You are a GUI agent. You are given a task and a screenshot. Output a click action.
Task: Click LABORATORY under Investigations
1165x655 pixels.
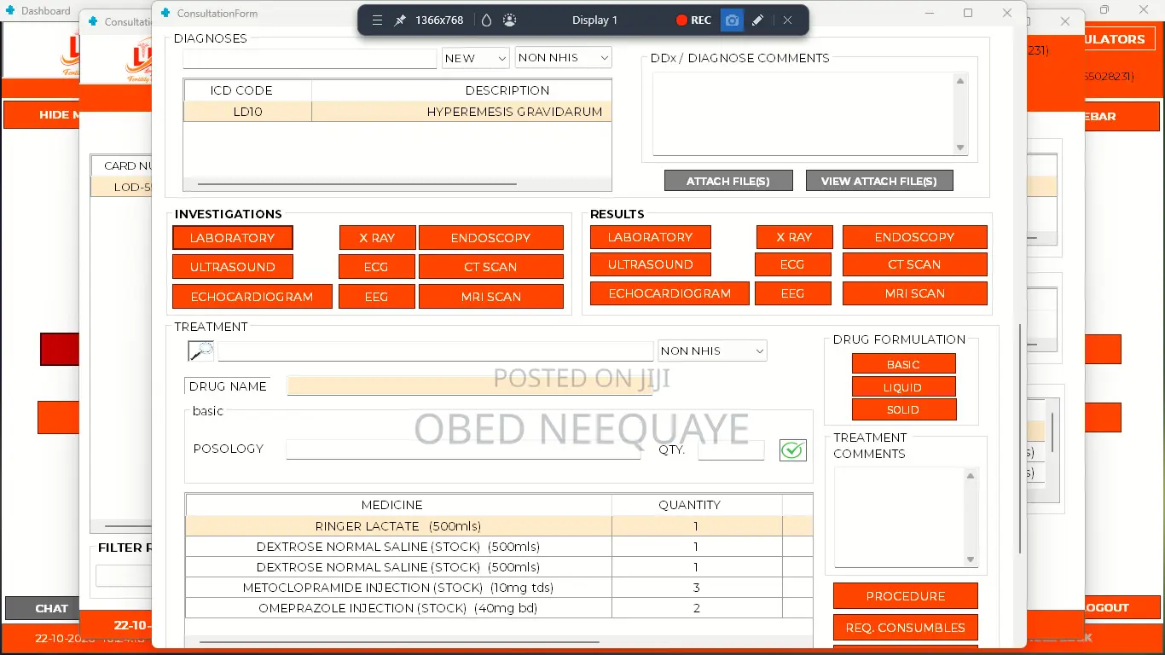233,238
